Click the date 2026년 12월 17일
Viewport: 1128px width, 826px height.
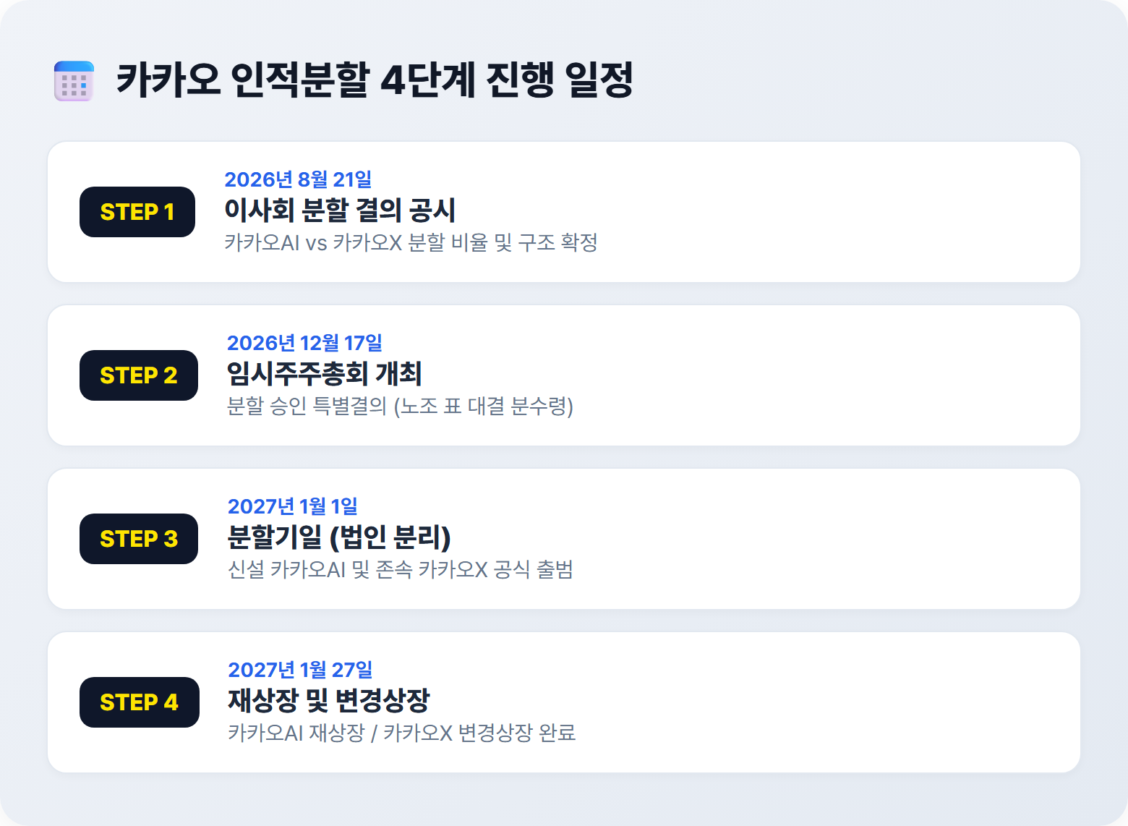click(x=304, y=343)
